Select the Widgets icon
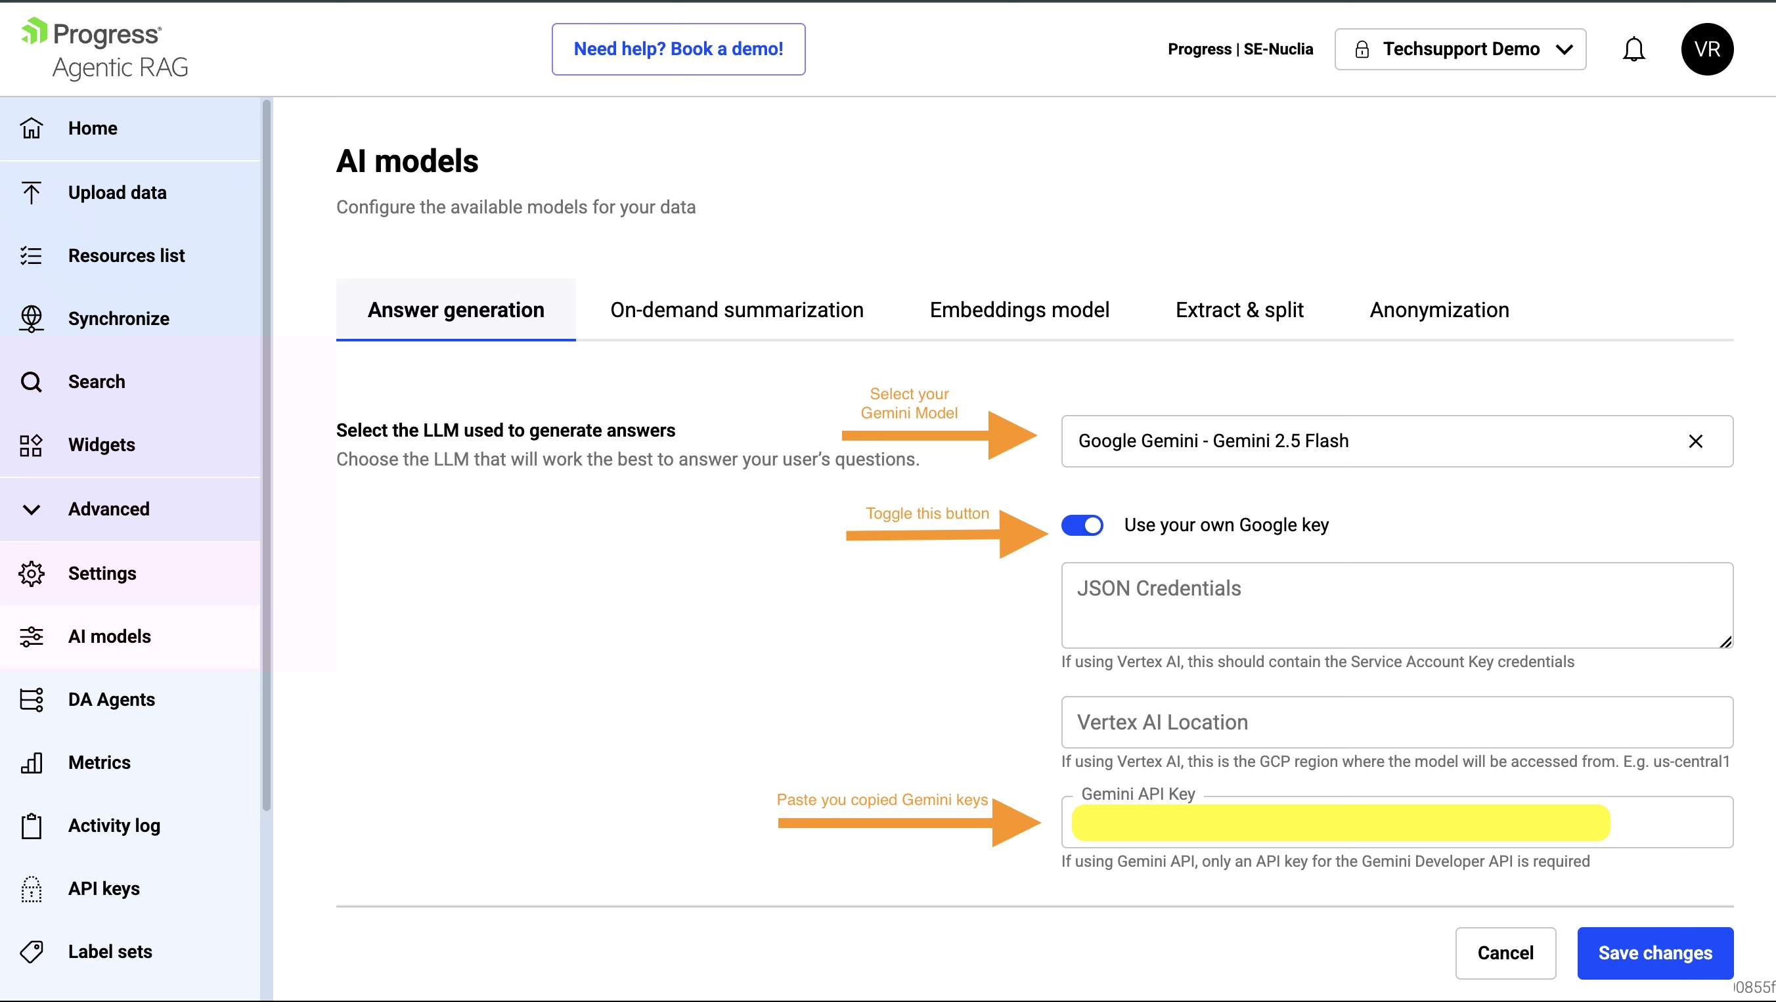Image resolution: width=1776 pixels, height=1002 pixels. [32, 445]
